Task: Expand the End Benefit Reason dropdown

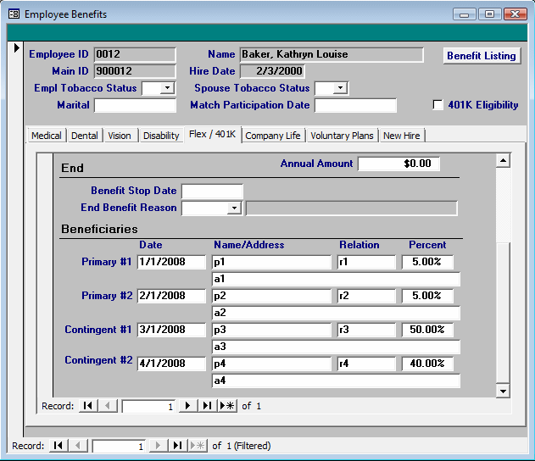Action: (x=234, y=208)
